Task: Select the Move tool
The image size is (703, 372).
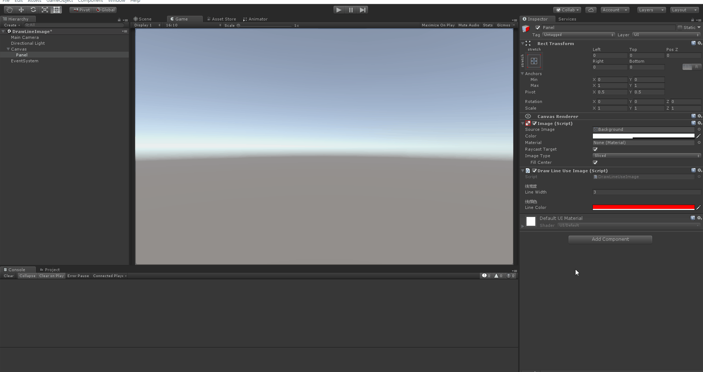Action: (21, 10)
